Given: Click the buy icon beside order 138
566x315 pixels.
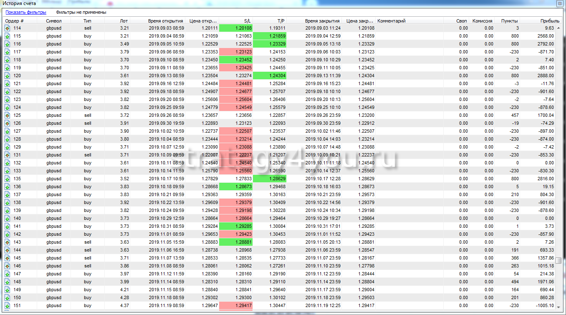Looking at the screenshot, I should click(x=7, y=202).
